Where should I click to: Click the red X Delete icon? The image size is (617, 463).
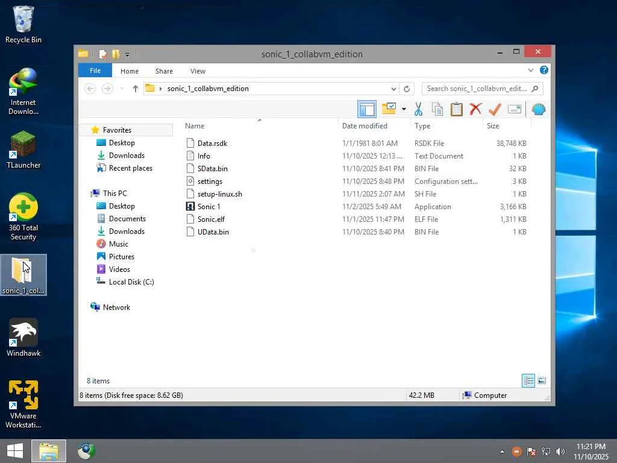click(475, 109)
